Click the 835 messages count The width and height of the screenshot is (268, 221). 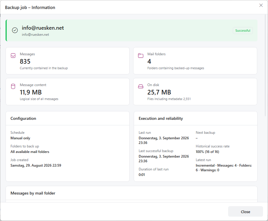coord(25,61)
